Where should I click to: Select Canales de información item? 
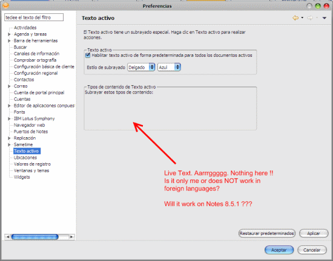coord(36,54)
